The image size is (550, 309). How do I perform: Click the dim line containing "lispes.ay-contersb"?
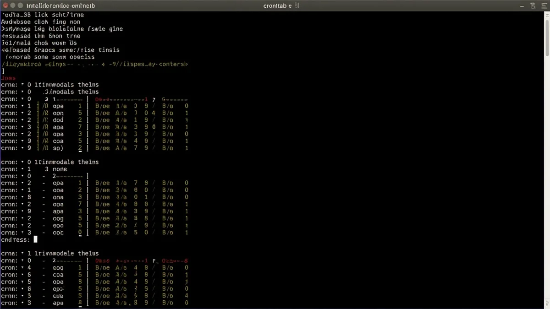[x=94, y=64]
